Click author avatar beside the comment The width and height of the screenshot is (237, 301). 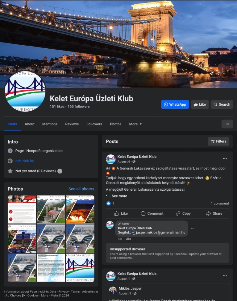(110, 225)
